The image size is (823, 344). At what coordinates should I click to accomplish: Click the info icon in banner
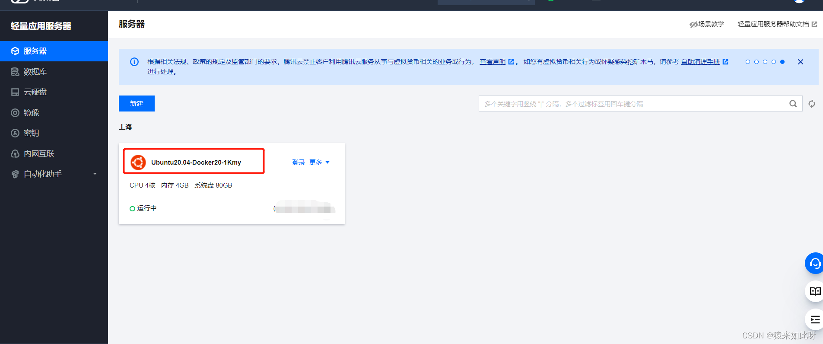point(134,62)
